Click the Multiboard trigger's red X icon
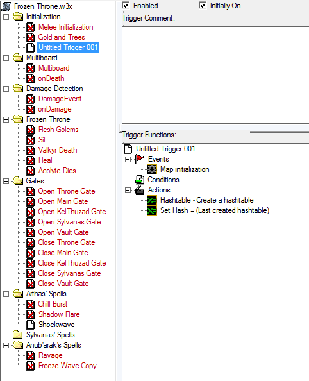Image resolution: width=309 pixels, height=381 pixels. coord(30,68)
